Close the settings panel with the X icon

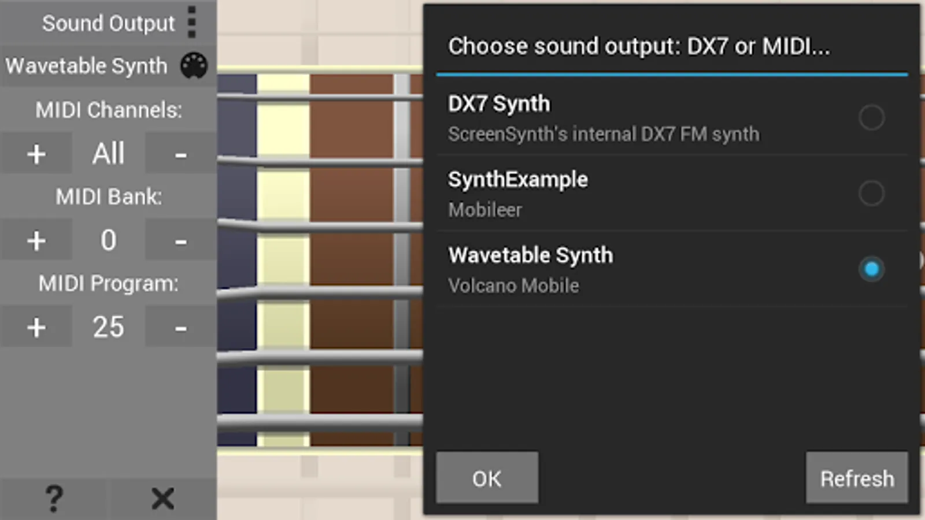click(163, 499)
